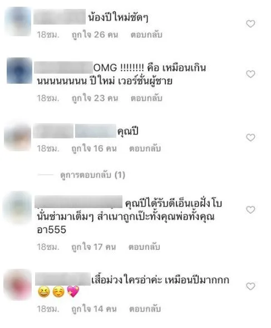Like the comment about เสื้อม่วง with heart

(x=250, y=286)
